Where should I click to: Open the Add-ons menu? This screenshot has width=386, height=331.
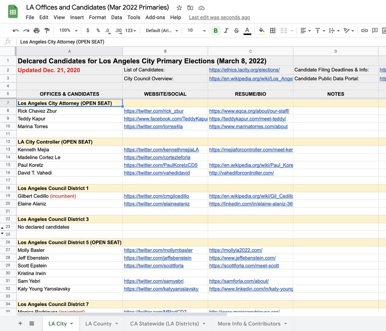tap(155, 17)
